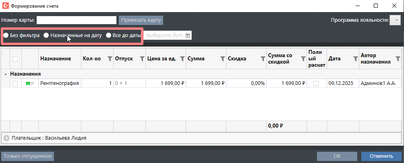Open filter for Автор назначения column

pos(398,59)
